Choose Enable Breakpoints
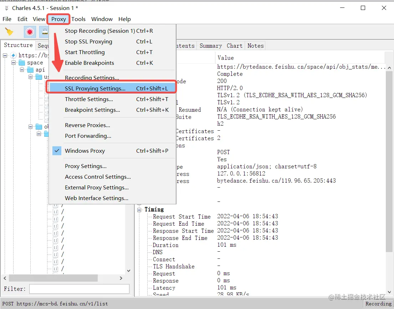394x309 pixels. (x=112, y=63)
